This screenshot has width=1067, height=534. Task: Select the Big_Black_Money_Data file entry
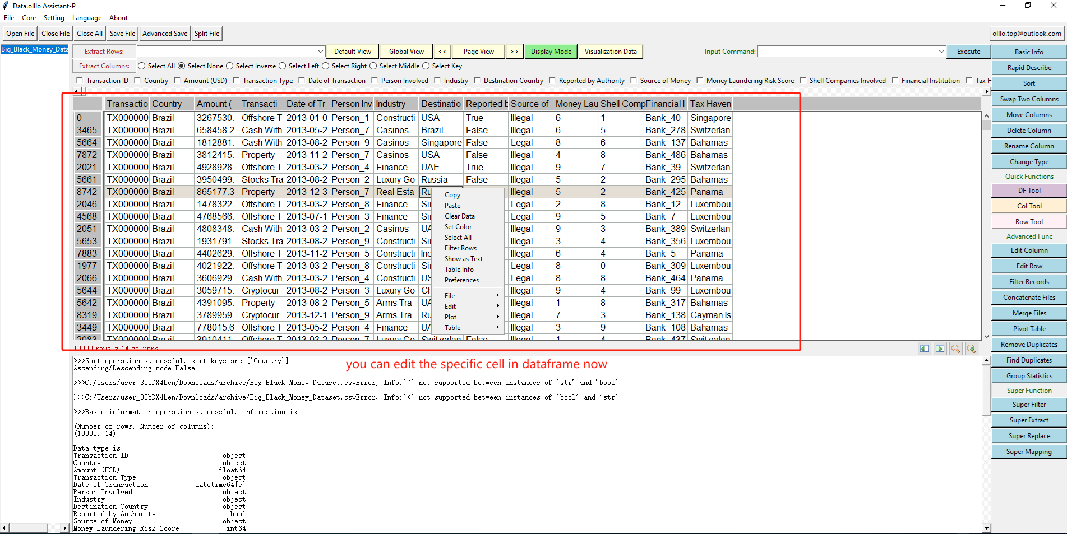[35, 49]
